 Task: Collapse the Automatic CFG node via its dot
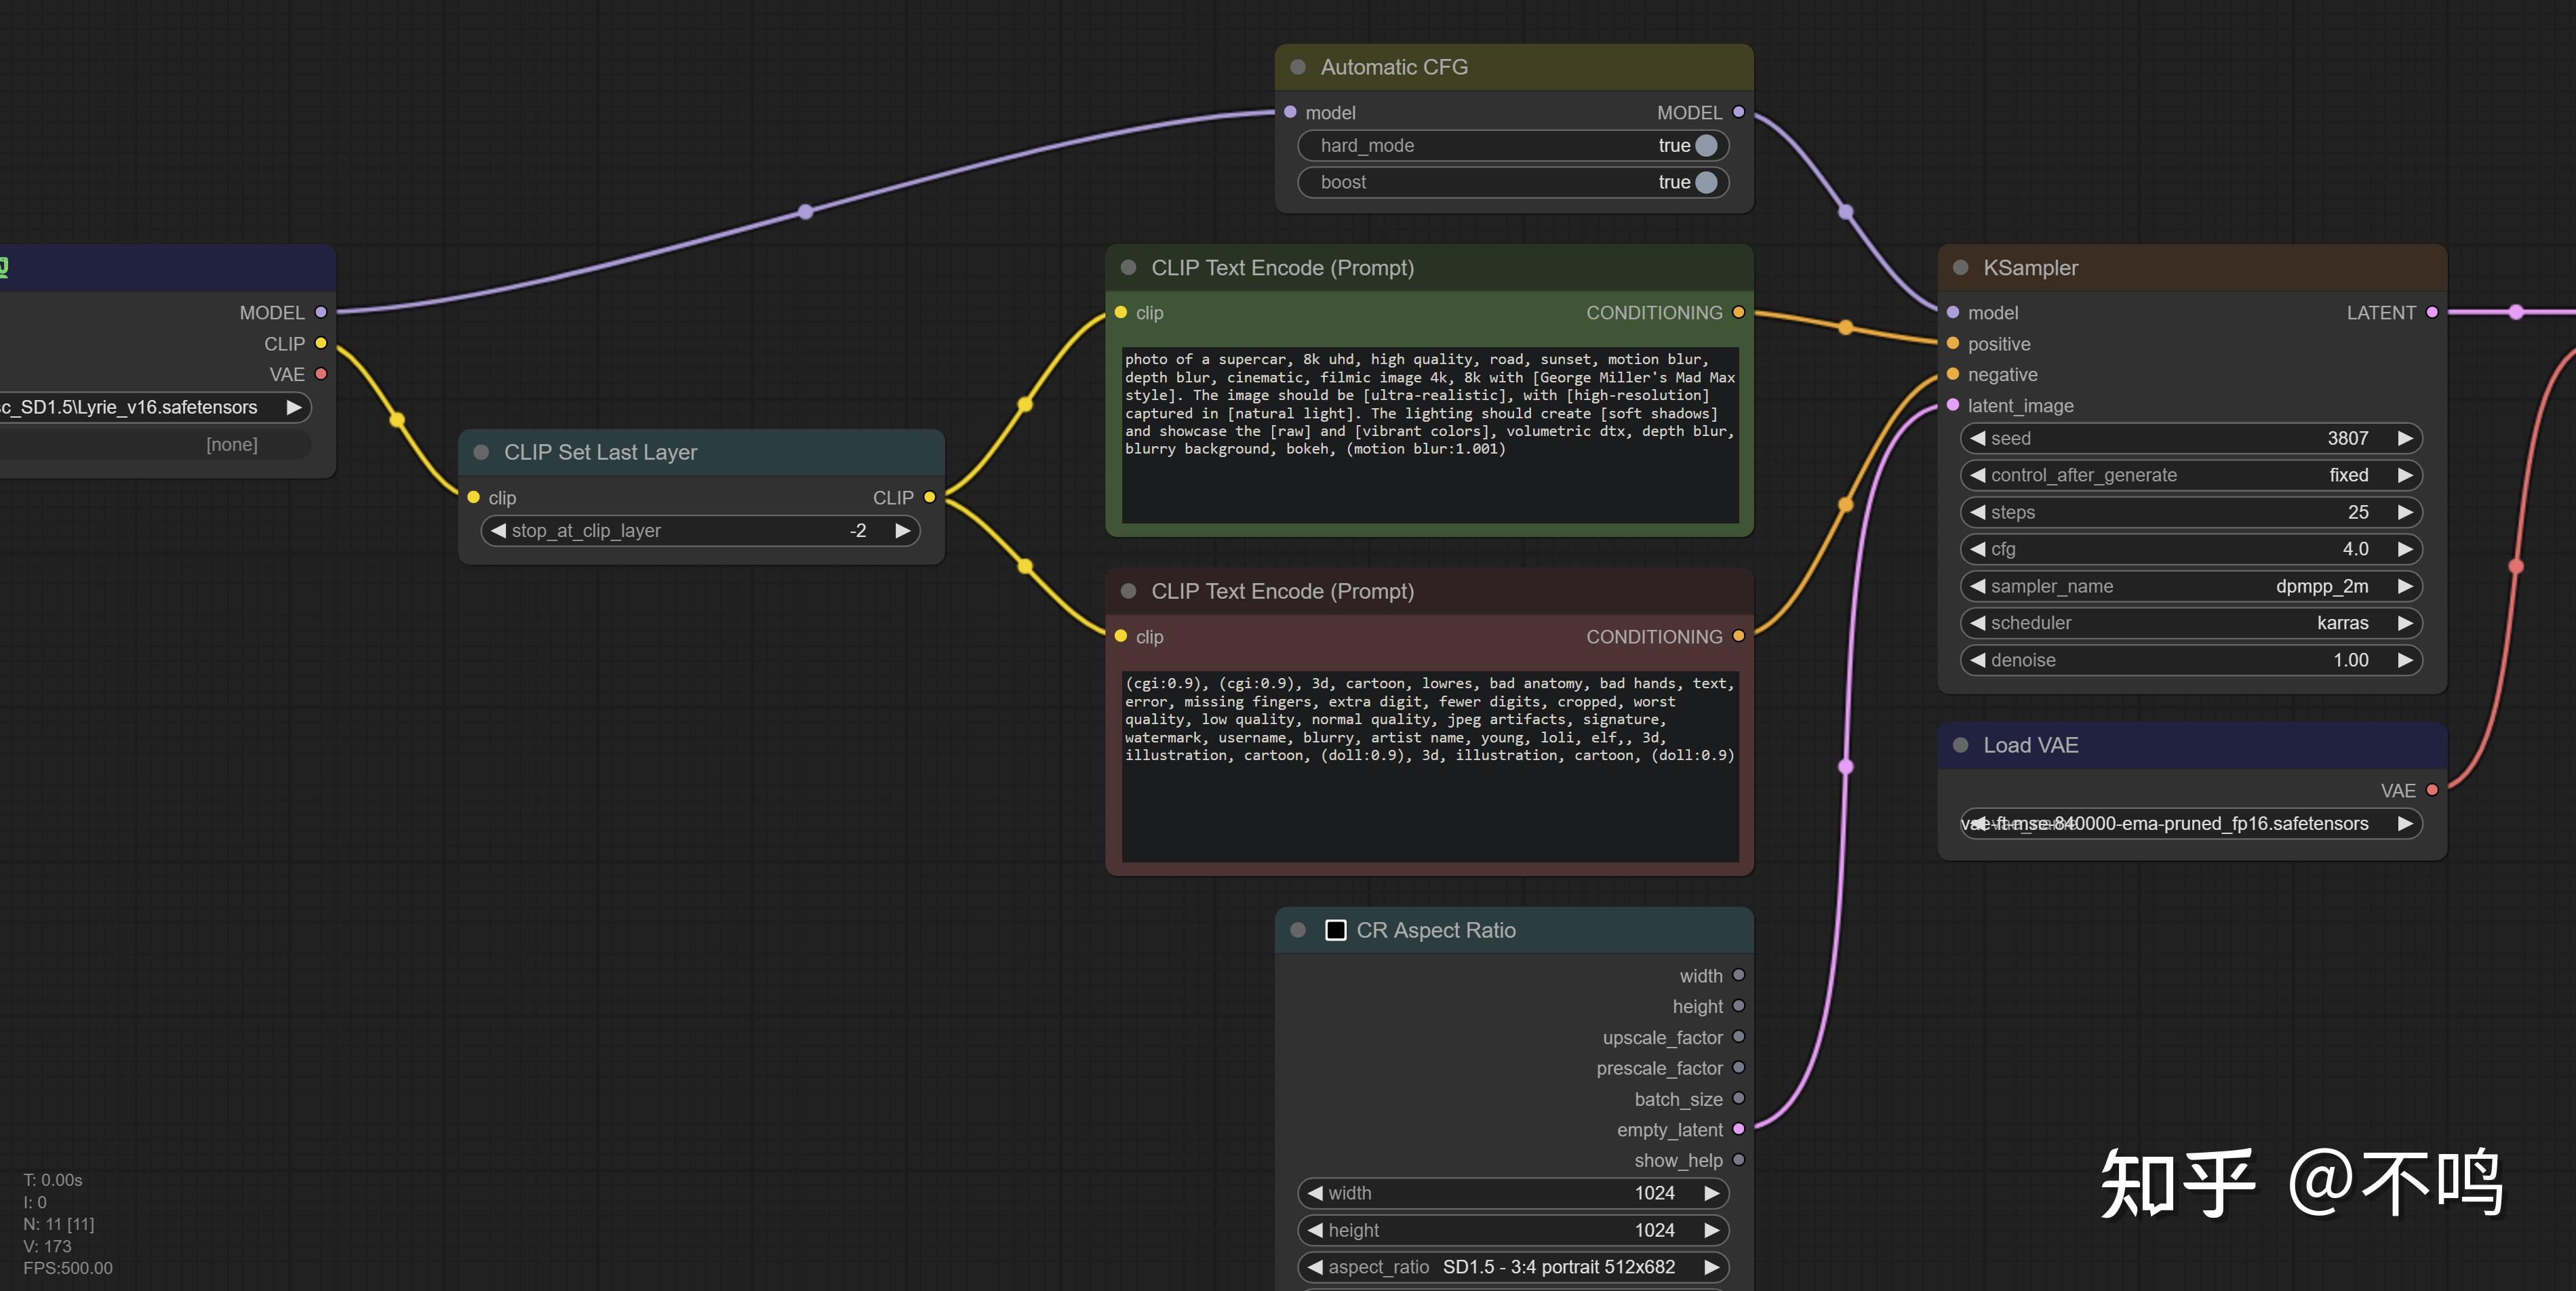pyautogui.click(x=1298, y=67)
